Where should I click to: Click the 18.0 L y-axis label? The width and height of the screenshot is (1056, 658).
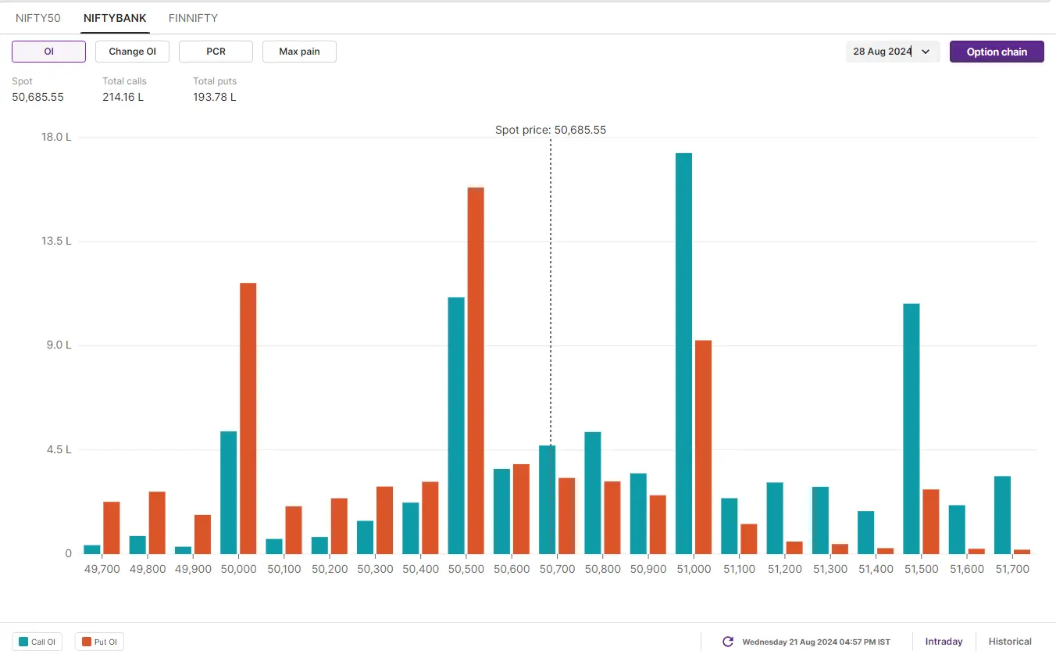pyautogui.click(x=56, y=137)
